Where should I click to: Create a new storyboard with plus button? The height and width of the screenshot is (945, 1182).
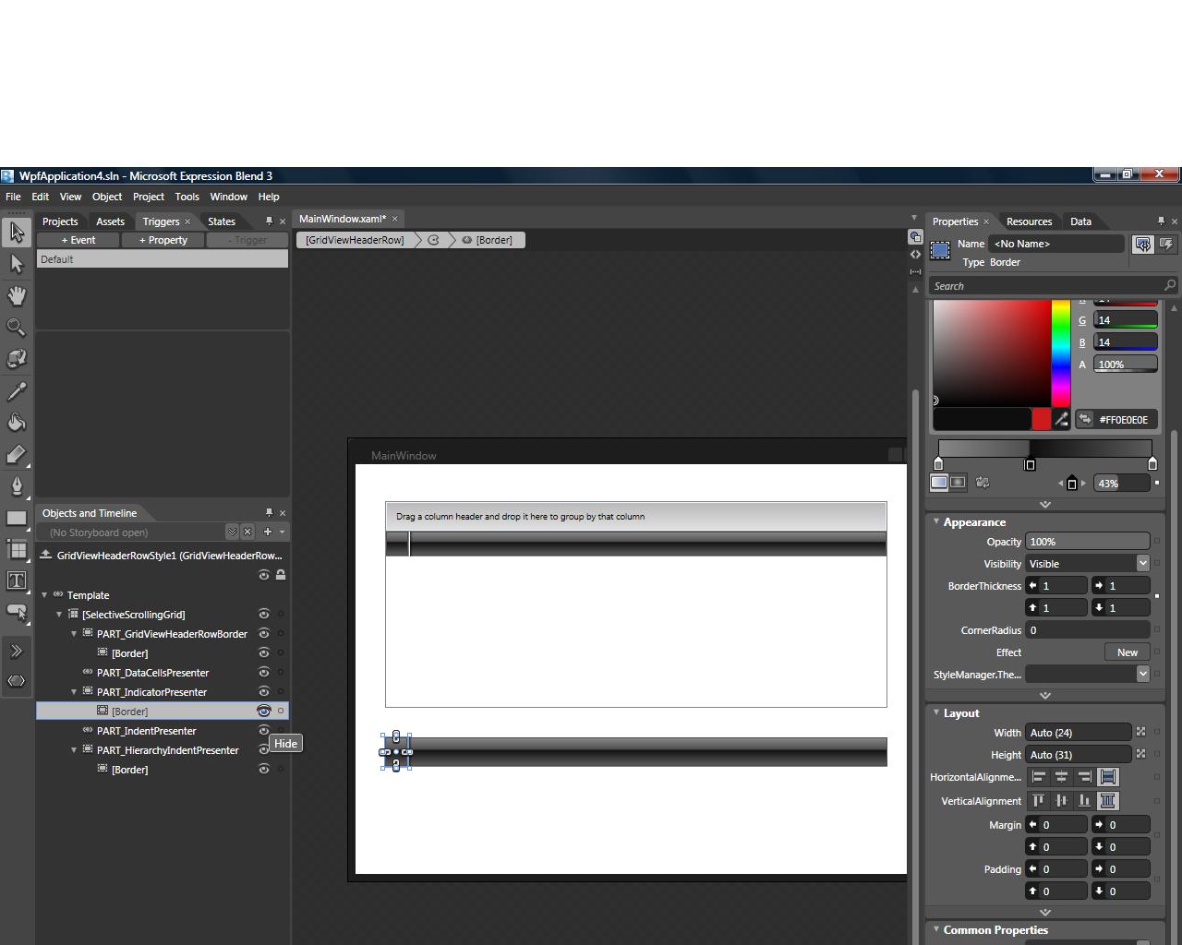pyautogui.click(x=268, y=532)
